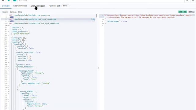Collapse the fields block at line 326
The width and height of the screenshot is (196, 110).
pyautogui.click(x=8, y=100)
